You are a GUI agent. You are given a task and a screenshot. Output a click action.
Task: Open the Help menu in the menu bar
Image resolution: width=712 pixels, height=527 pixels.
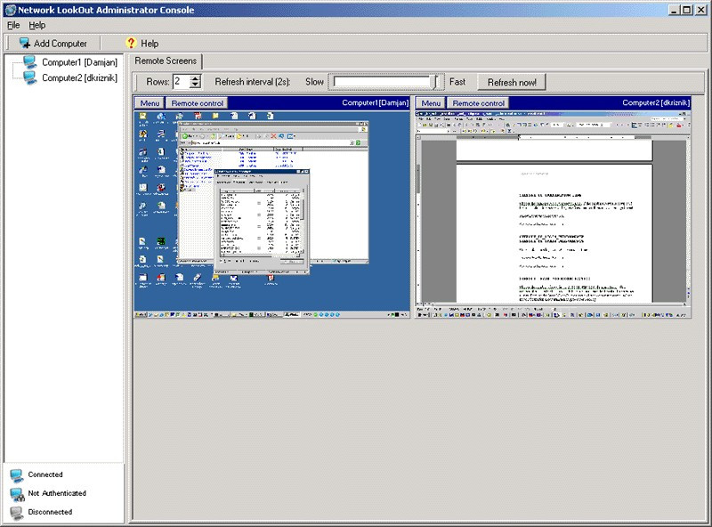coord(36,25)
